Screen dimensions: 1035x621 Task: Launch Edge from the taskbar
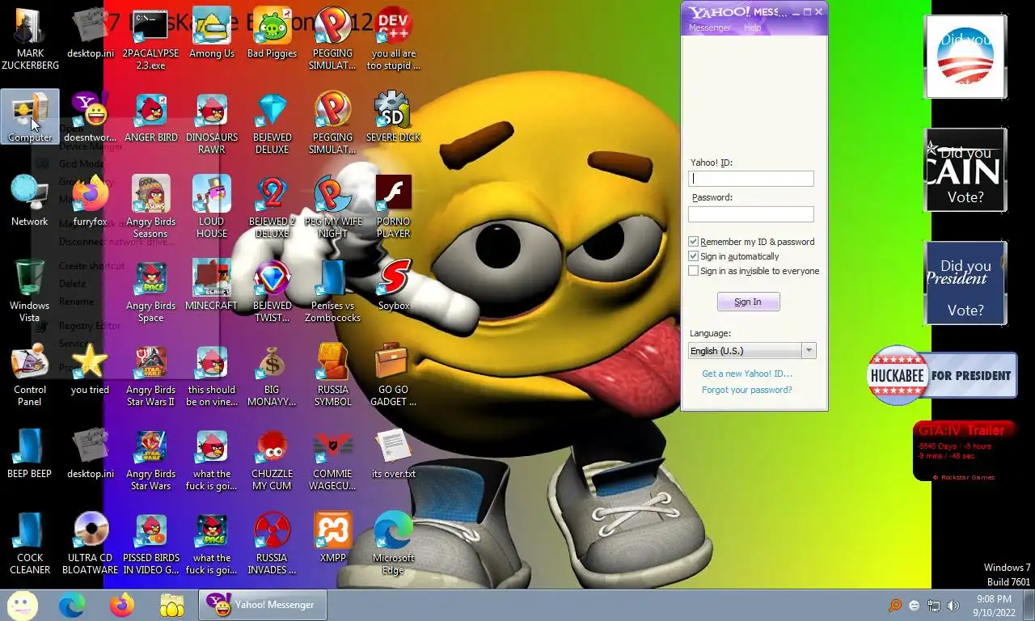coord(72,605)
